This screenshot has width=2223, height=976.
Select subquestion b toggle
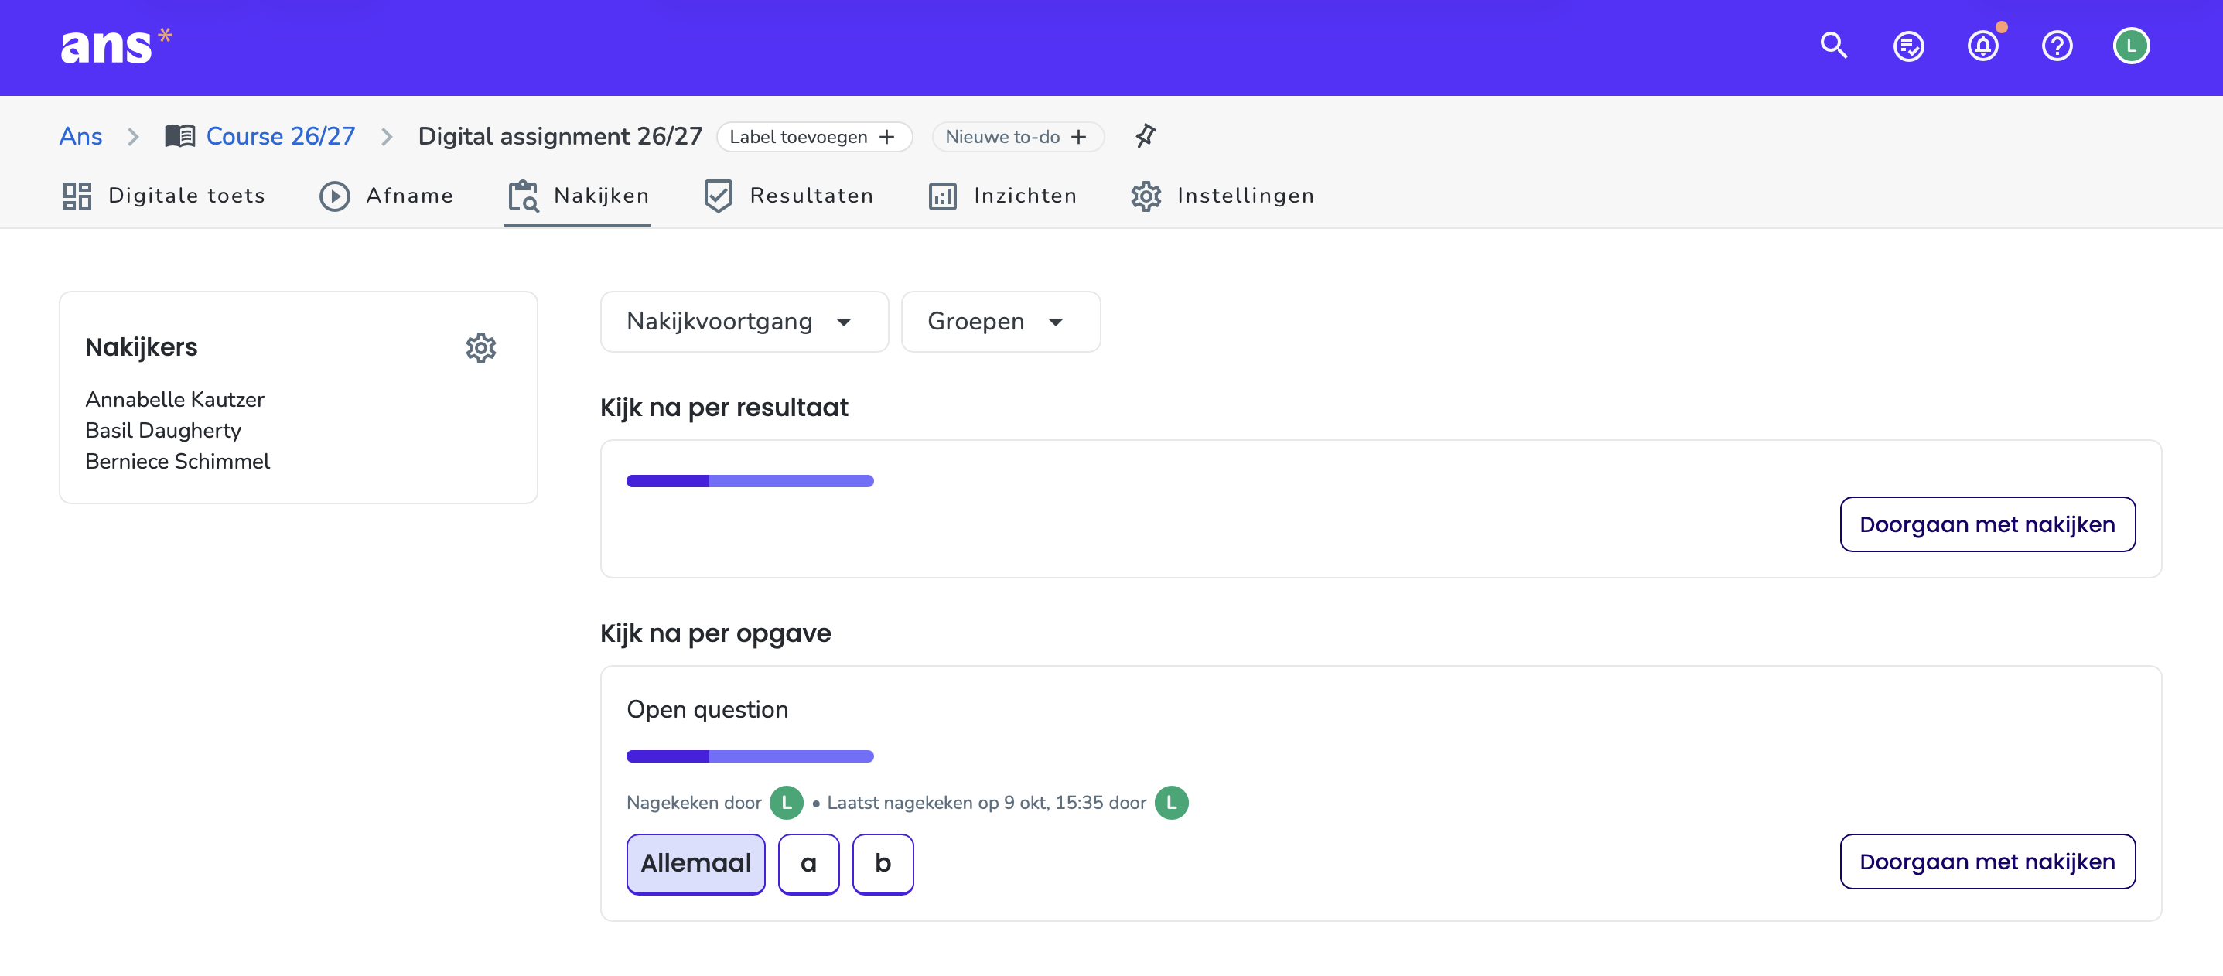883,864
